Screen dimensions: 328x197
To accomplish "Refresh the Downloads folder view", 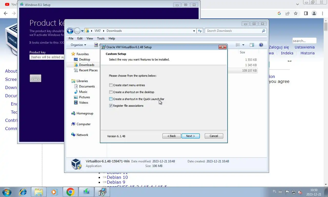I will [200, 31].
